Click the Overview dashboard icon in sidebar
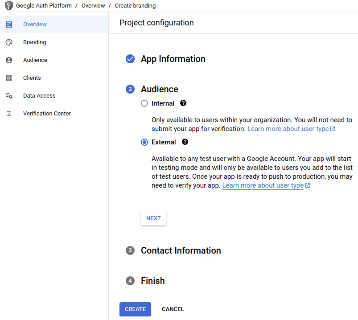The image size is (358, 320). pyautogui.click(x=9, y=25)
